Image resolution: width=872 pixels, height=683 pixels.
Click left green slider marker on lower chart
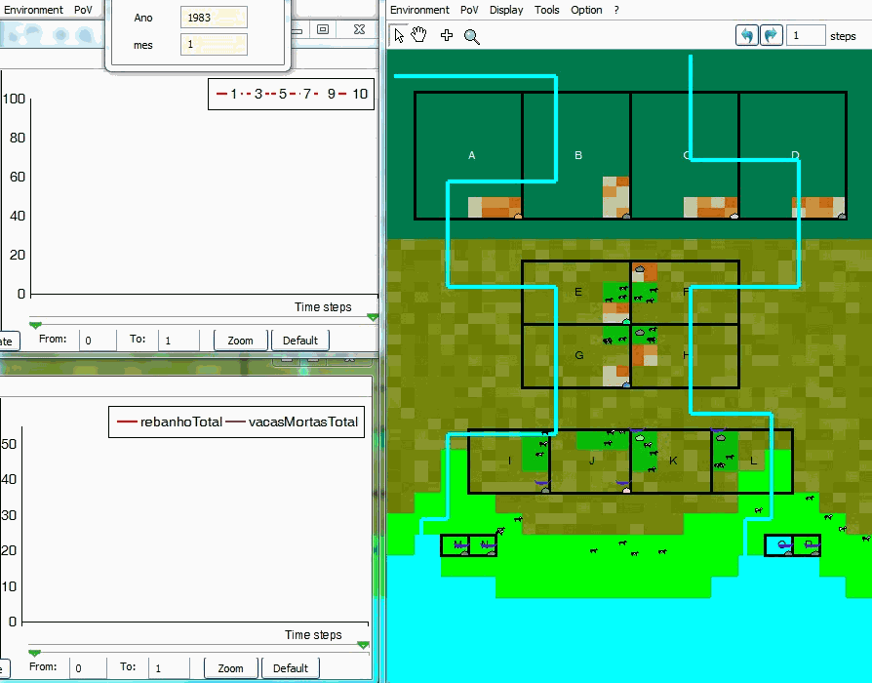click(35, 653)
